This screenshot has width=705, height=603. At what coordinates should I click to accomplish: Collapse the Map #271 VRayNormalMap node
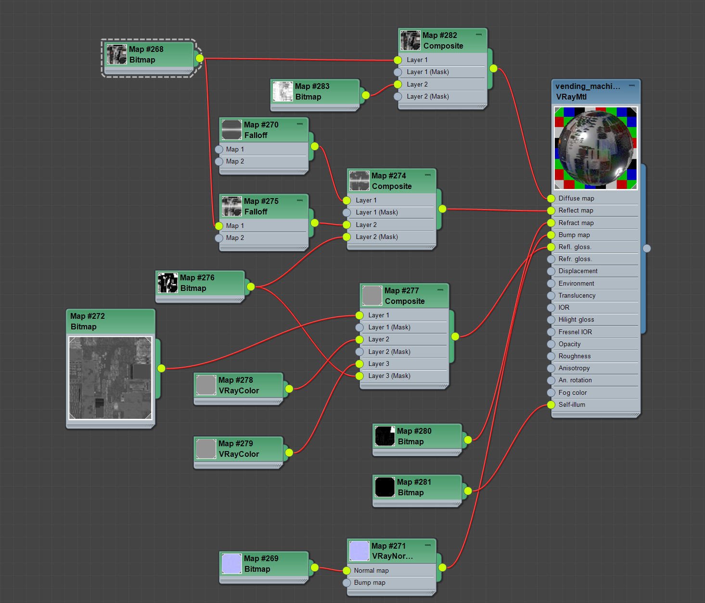coord(427,545)
